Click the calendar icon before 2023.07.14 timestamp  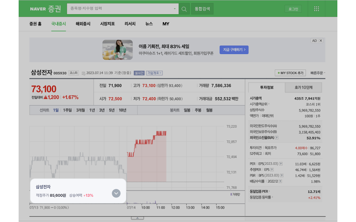click(x=83, y=73)
